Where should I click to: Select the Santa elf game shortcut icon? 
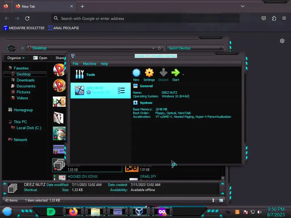click(x=59, y=133)
